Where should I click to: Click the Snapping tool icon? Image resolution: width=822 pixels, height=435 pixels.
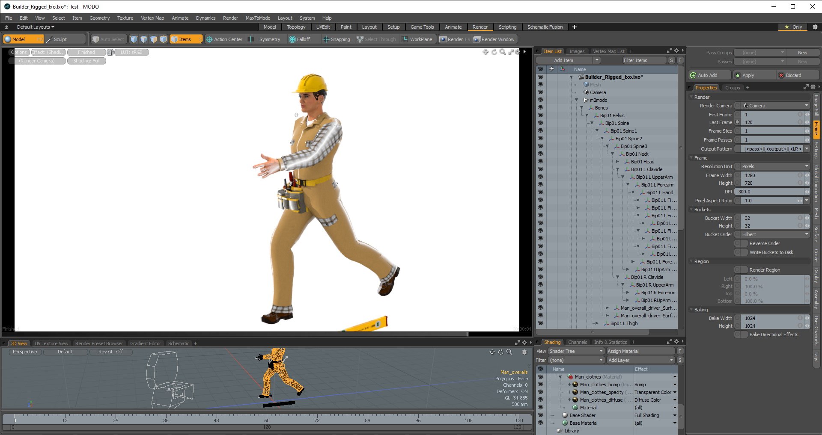(x=326, y=39)
